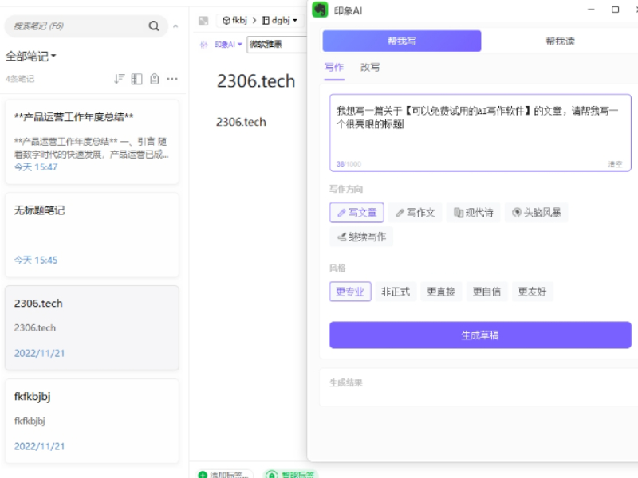Click the note body text 2306.tech
Viewport: 638px width, 478px height.
(x=241, y=122)
